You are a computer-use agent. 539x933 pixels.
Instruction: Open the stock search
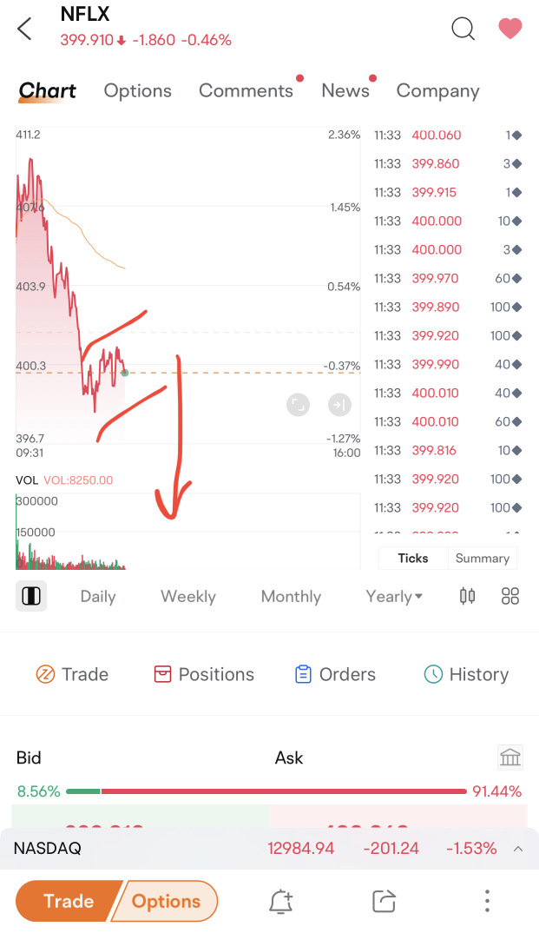(x=463, y=29)
